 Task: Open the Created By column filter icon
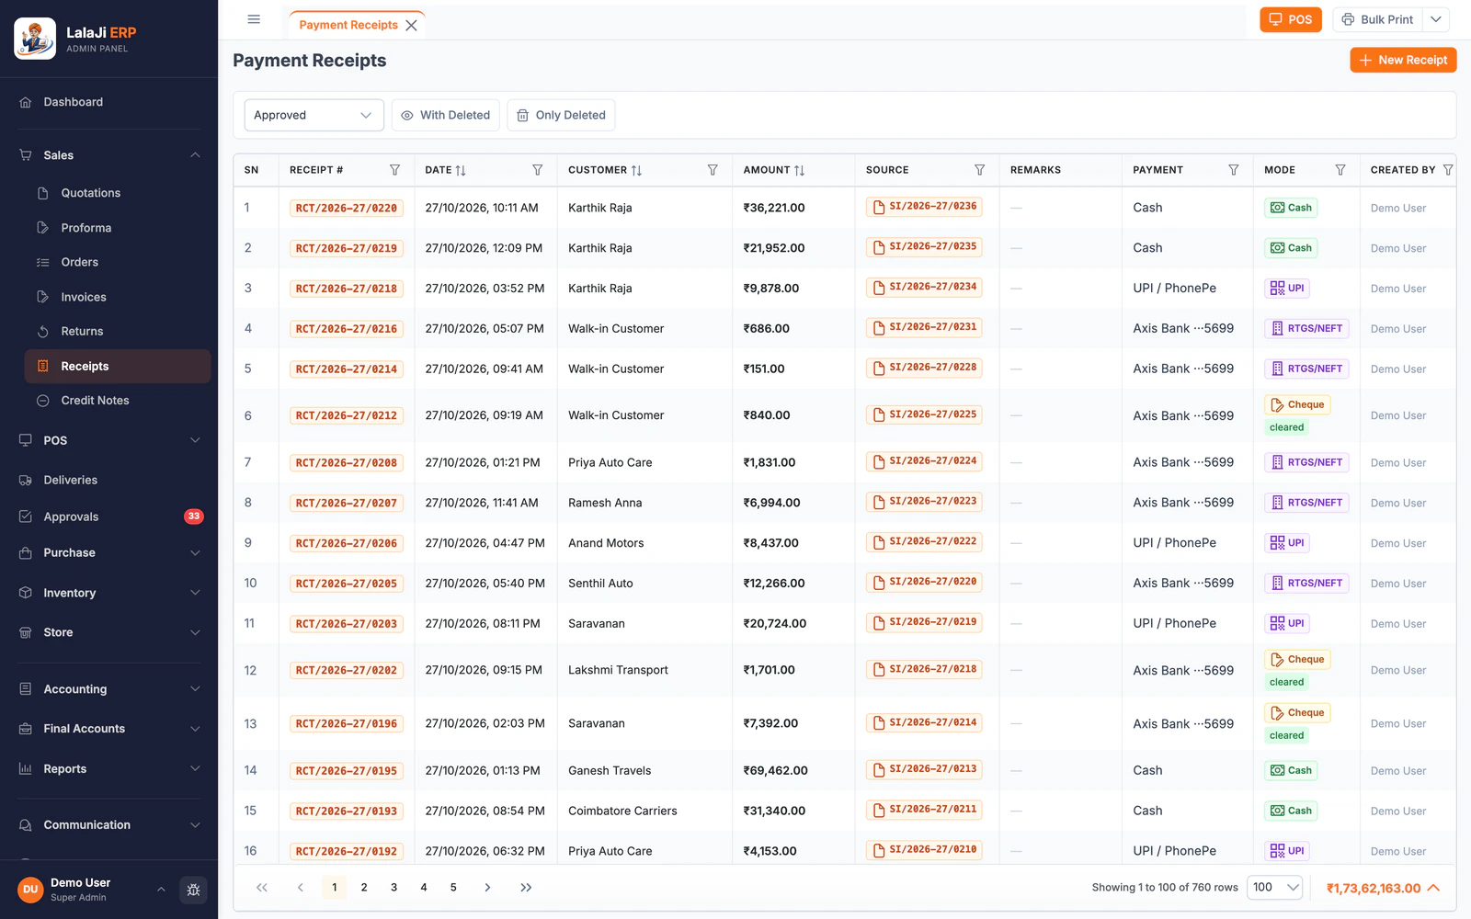1448,170
